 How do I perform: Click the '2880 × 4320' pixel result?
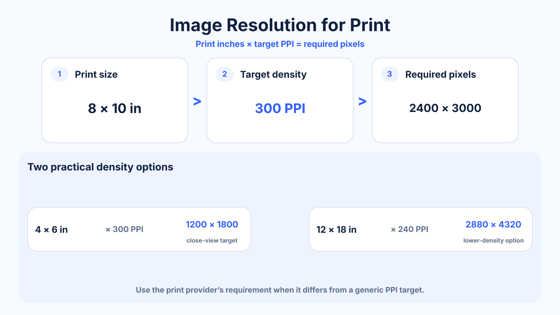(493, 224)
